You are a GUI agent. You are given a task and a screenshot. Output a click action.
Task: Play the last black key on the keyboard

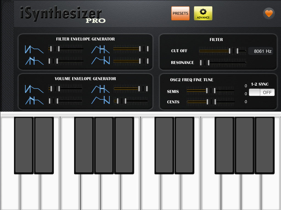click(x=265, y=145)
